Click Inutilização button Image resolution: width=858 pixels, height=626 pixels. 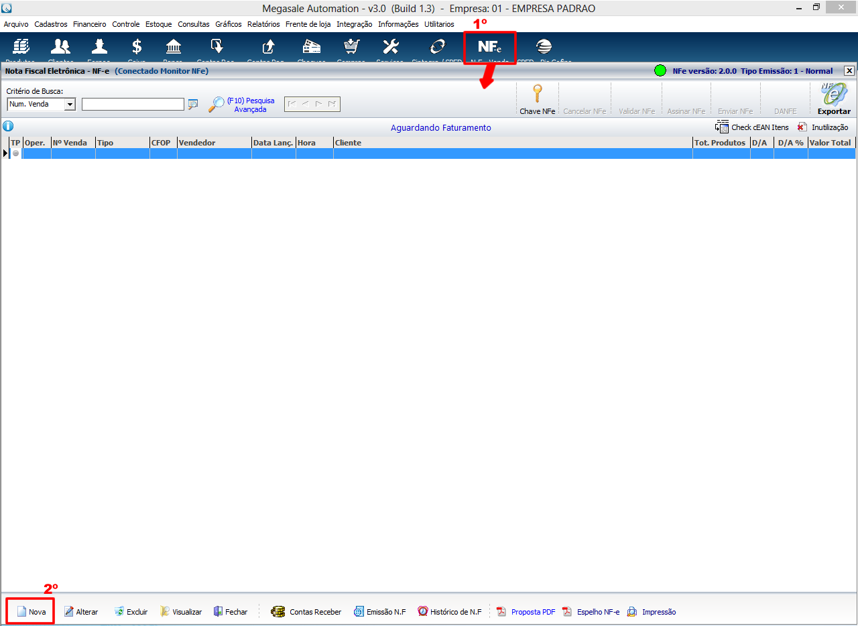coord(822,127)
